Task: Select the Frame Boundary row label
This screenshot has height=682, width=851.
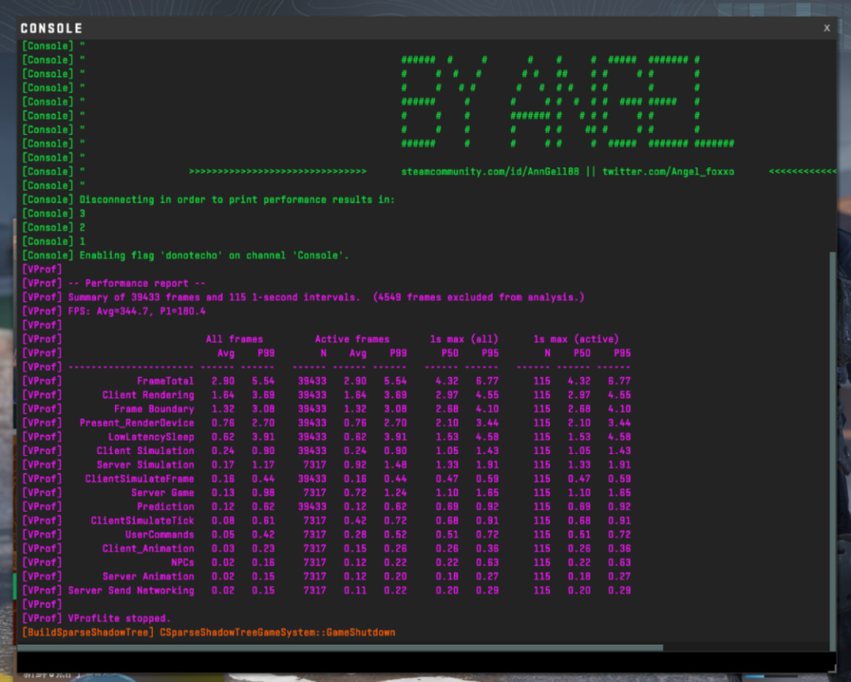Action: pyautogui.click(x=154, y=409)
